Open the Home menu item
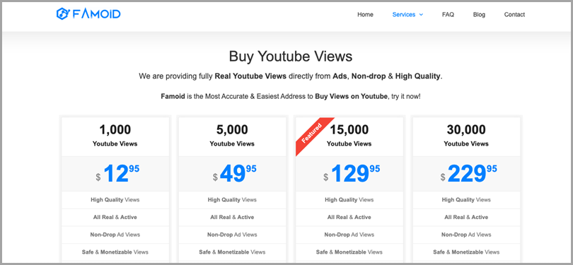The width and height of the screenshot is (573, 265). click(365, 15)
